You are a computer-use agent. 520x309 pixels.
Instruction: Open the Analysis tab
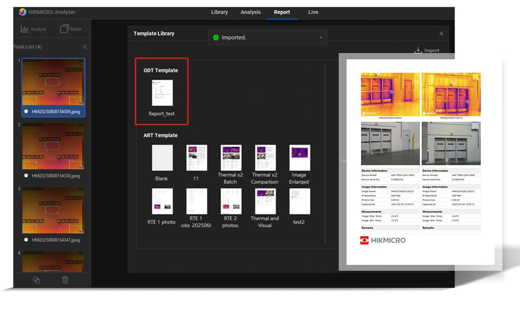[250, 12]
